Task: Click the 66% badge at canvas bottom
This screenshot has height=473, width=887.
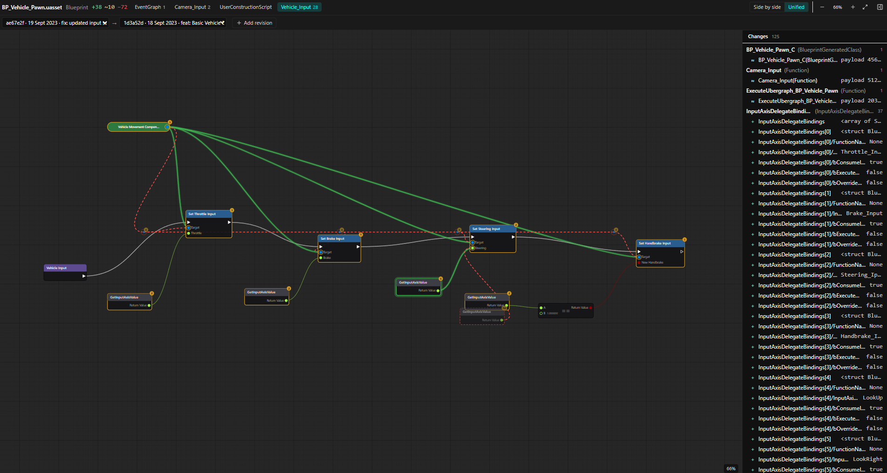Action: (x=731, y=468)
